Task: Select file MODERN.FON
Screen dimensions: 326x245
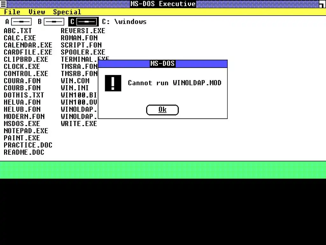Action: click(x=24, y=116)
